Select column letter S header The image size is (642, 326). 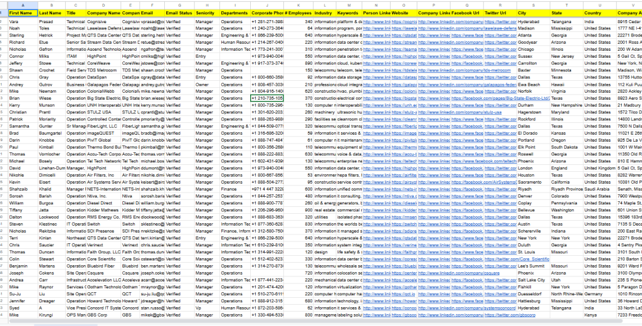point(533,5)
